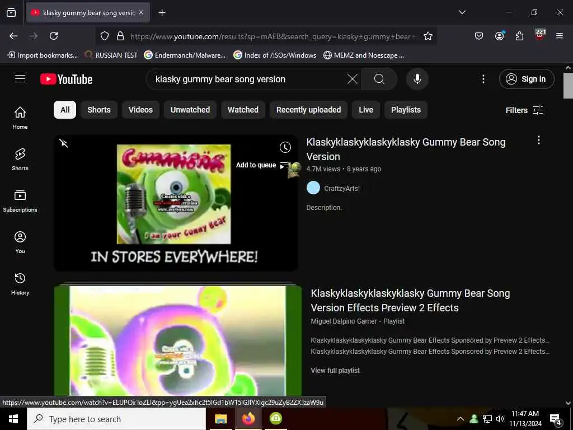
Task: Open the uBlock extension with 221 badge
Action: click(x=540, y=35)
